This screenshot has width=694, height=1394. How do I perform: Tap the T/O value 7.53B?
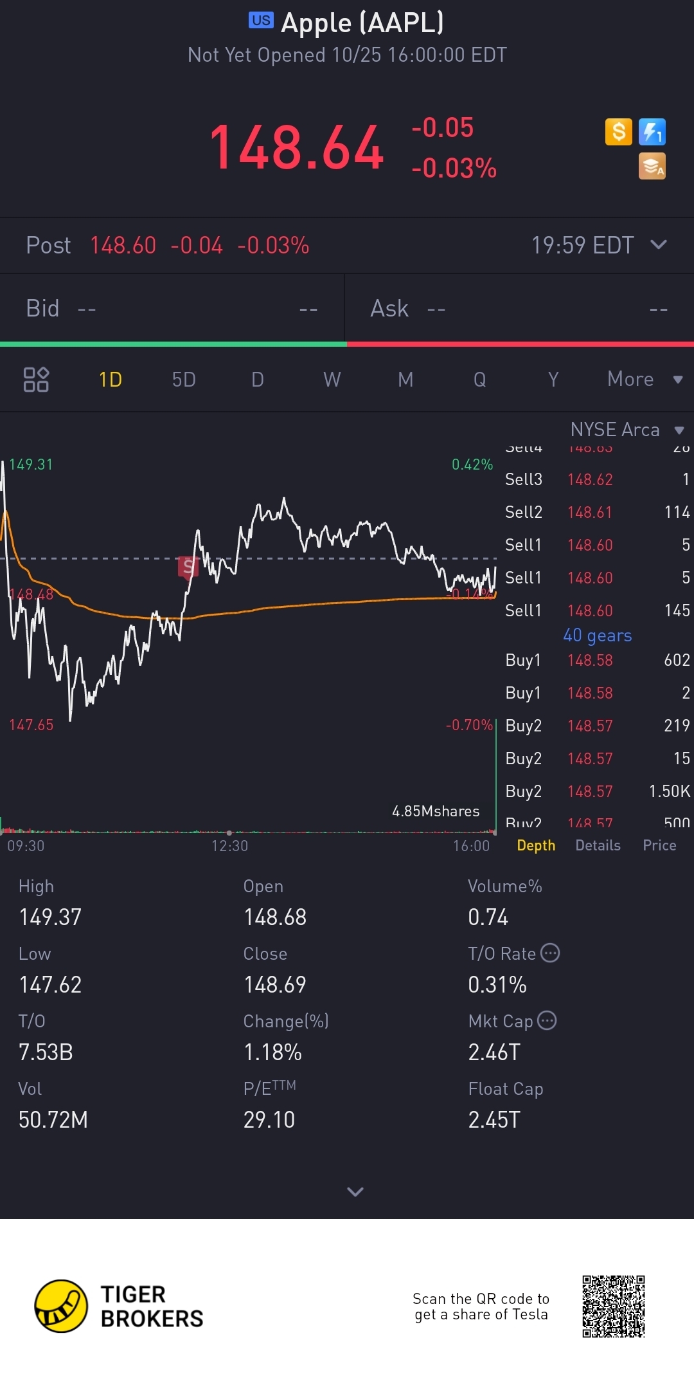click(46, 1052)
